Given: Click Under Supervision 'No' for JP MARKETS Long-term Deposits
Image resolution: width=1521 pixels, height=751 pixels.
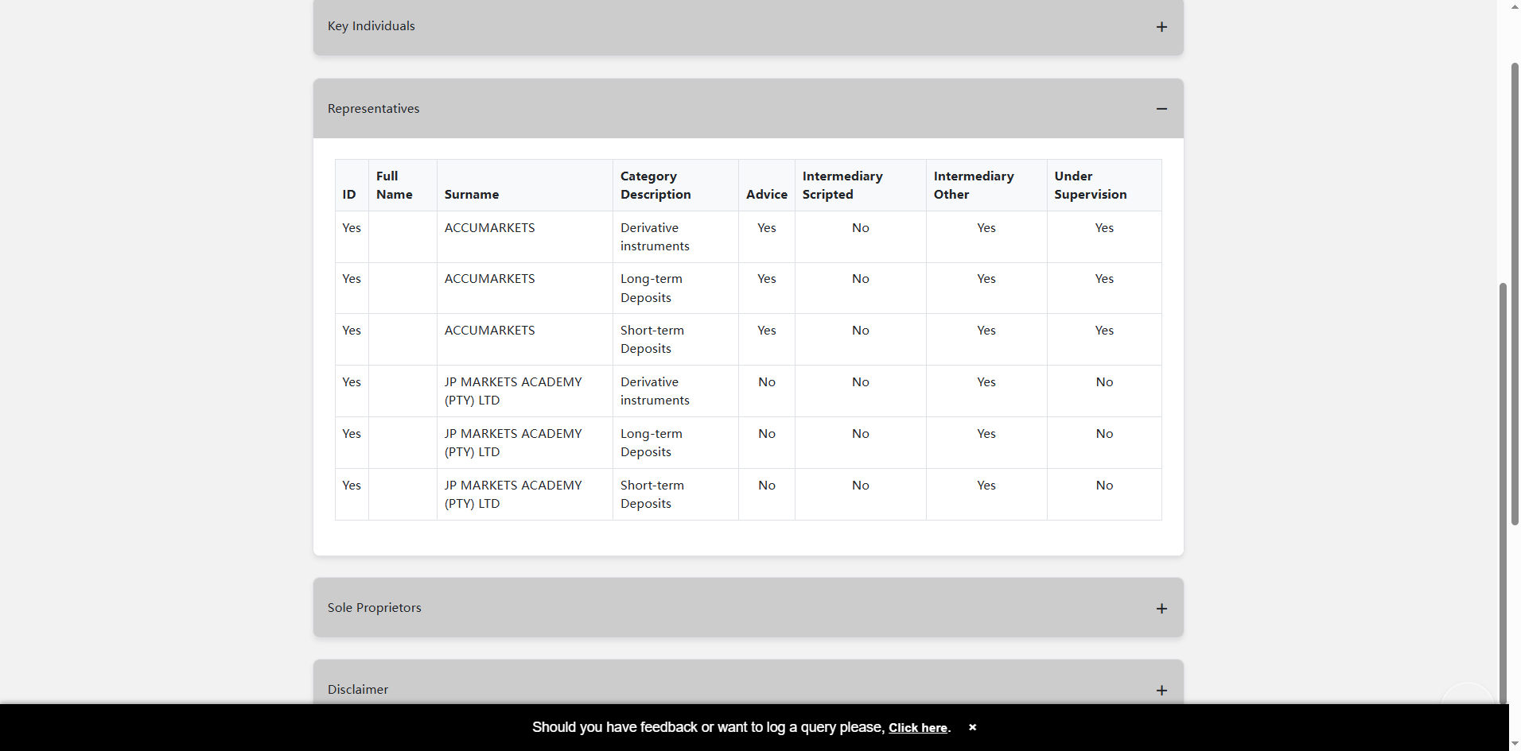Looking at the screenshot, I should pyautogui.click(x=1104, y=434).
